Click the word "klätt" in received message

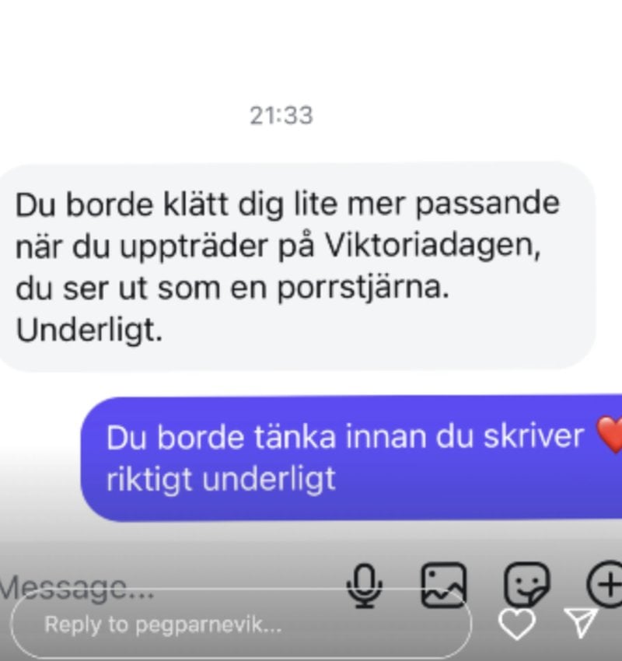tap(195, 204)
